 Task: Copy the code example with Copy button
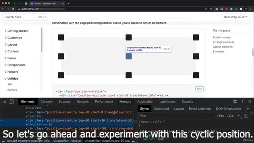(x=199, y=89)
